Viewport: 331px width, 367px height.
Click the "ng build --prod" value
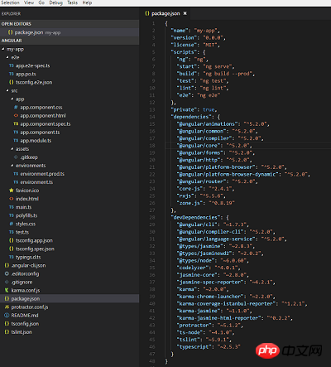pyautogui.click(x=228, y=74)
